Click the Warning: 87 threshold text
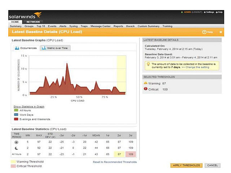Viewport: 231px width, 173px height. [157, 83]
